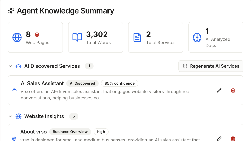The image size is (251, 141).
Task: Click the robot icon beside AI Discovered Services heading
Action: 19,66
